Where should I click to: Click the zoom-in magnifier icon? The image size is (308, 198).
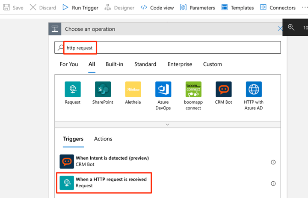tap(291, 27)
